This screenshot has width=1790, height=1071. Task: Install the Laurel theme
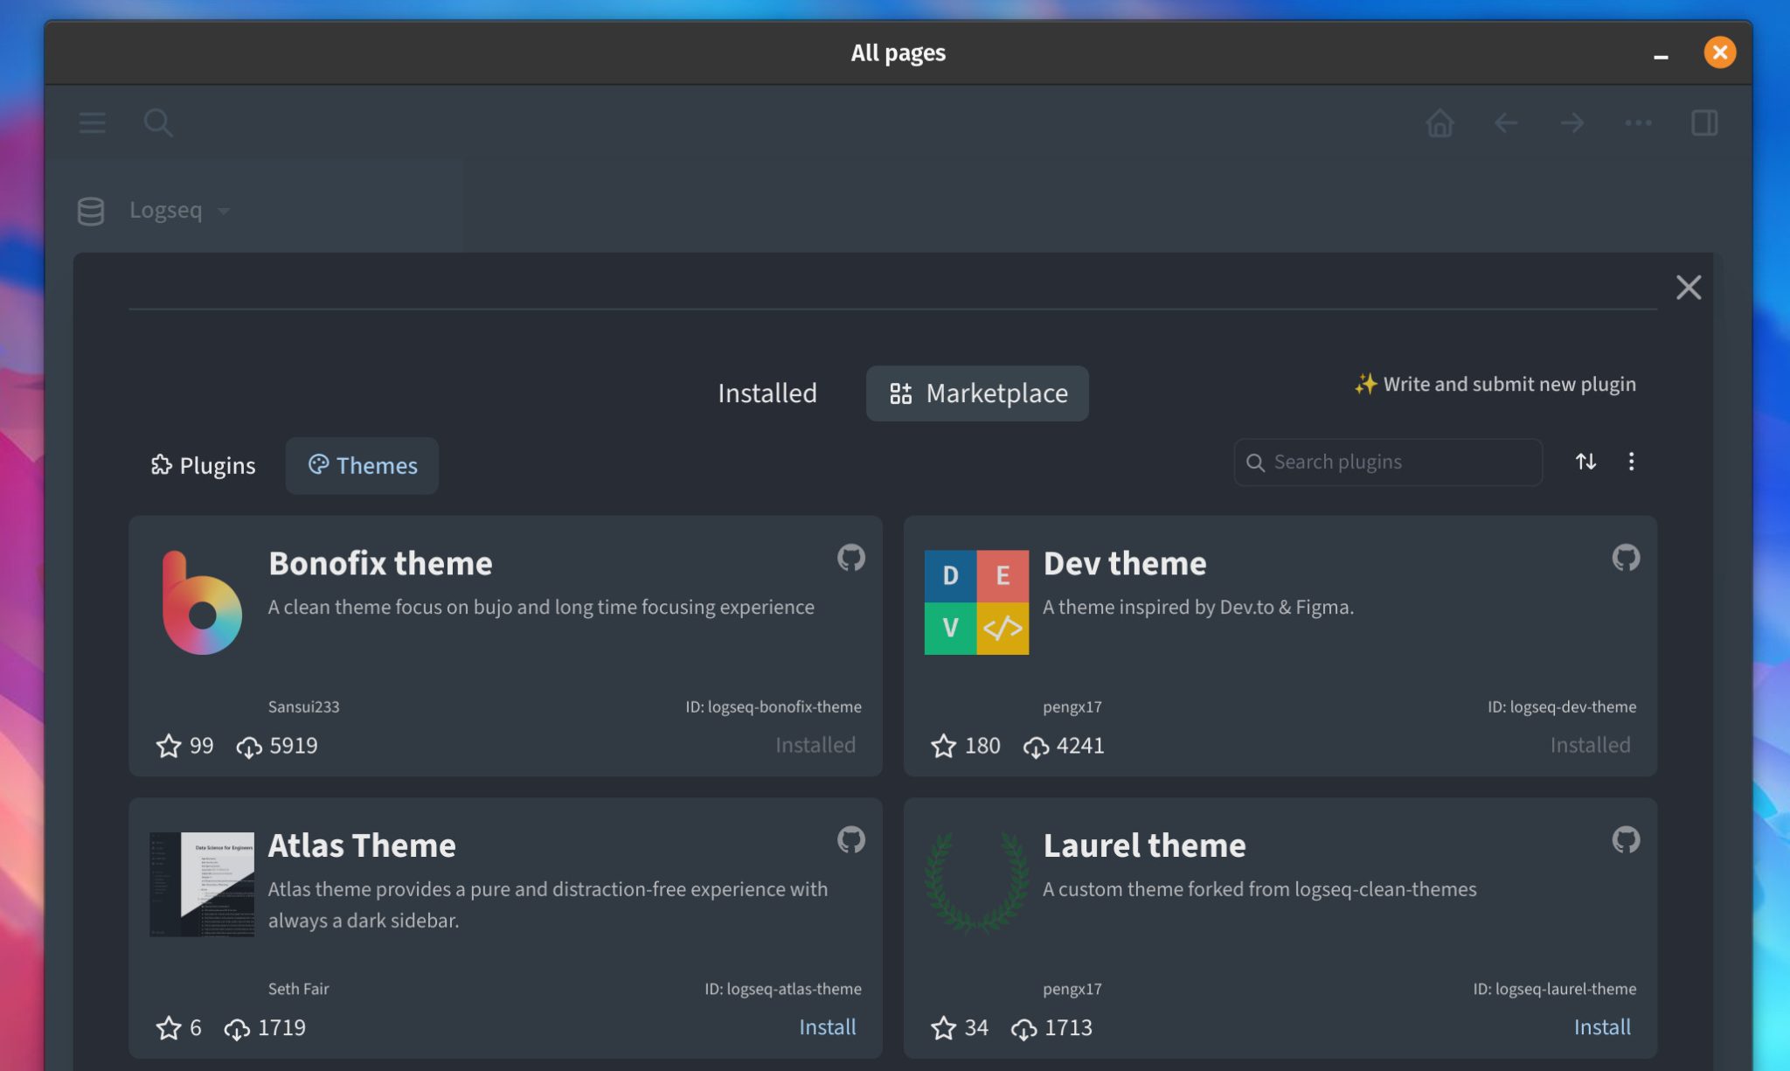click(x=1601, y=1027)
